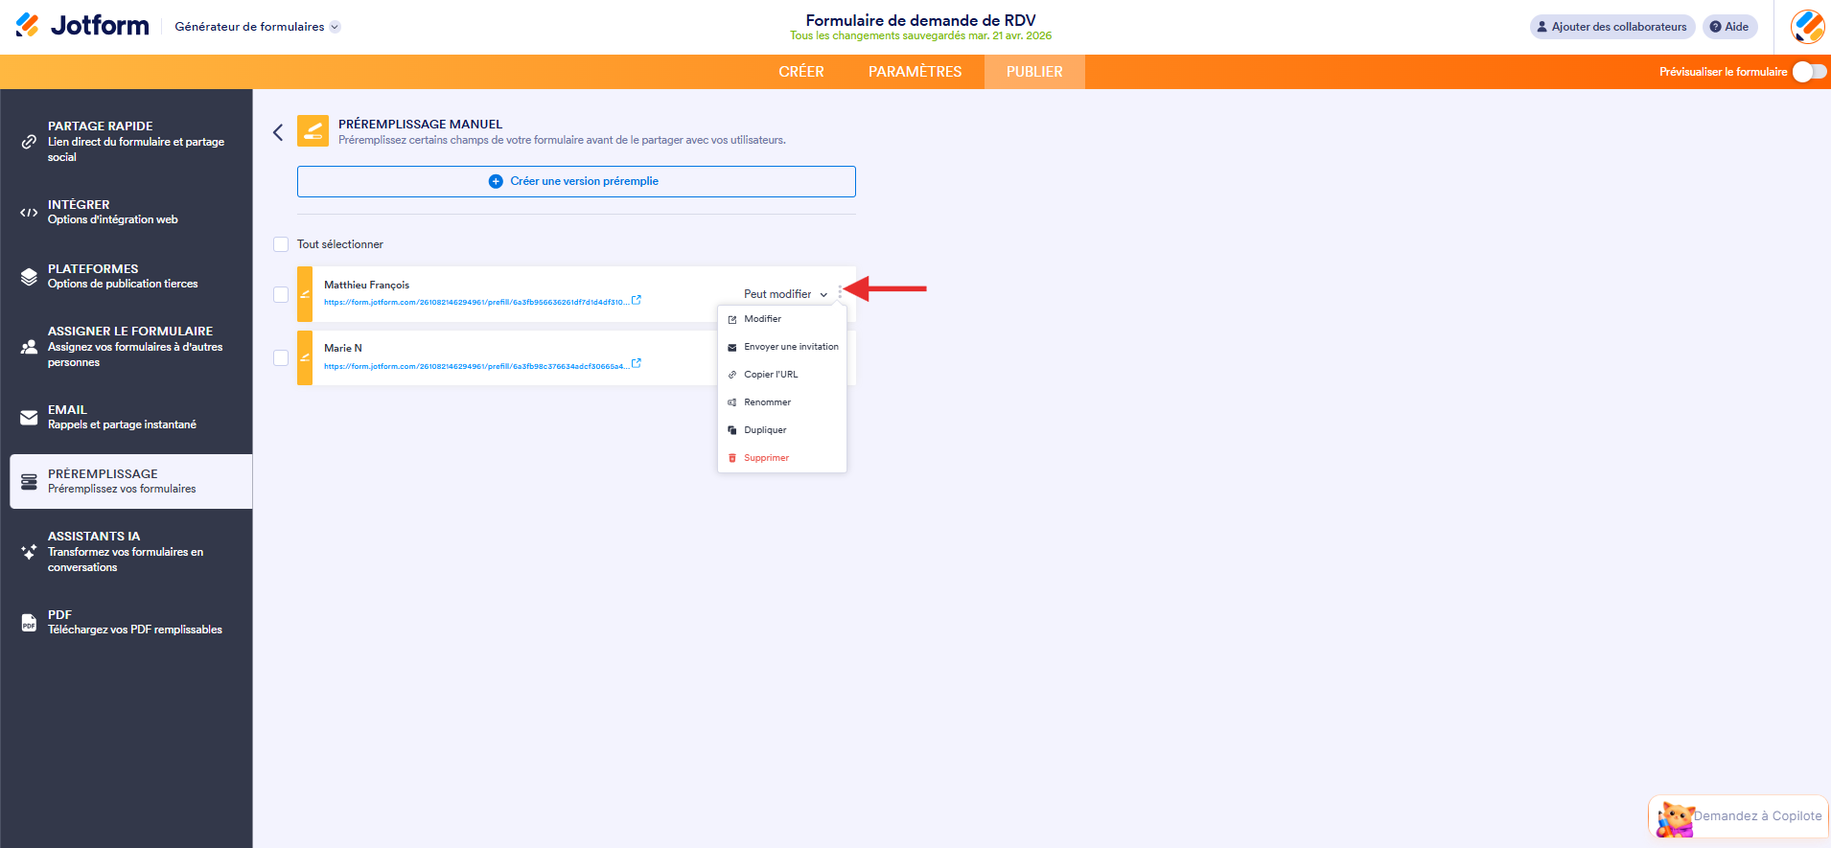Click the form title Formulaire de demande de RDV
The height and width of the screenshot is (848, 1831).
(920, 20)
